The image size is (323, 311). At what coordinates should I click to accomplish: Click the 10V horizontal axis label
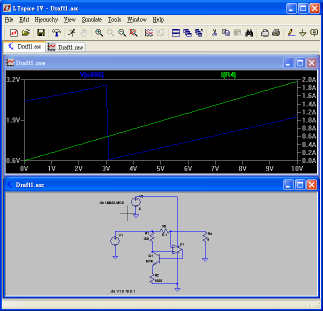297,168
